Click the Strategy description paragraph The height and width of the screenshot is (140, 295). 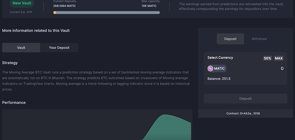[96, 81]
